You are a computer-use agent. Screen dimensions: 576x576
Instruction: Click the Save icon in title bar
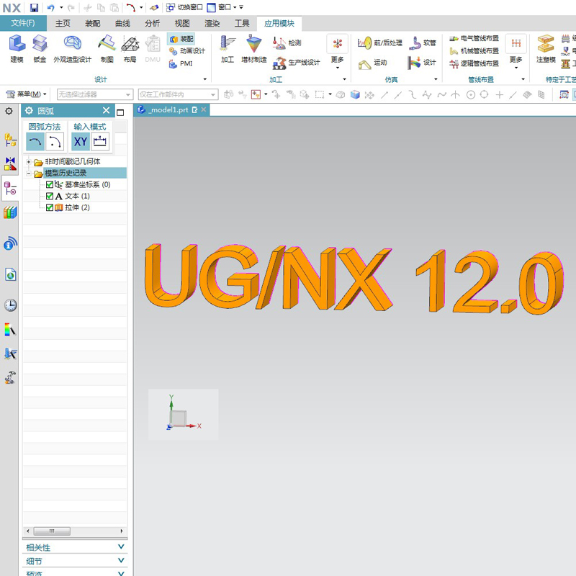pyautogui.click(x=34, y=7)
